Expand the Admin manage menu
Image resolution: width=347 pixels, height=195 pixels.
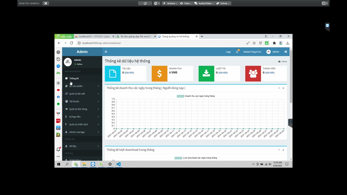(x=82, y=132)
